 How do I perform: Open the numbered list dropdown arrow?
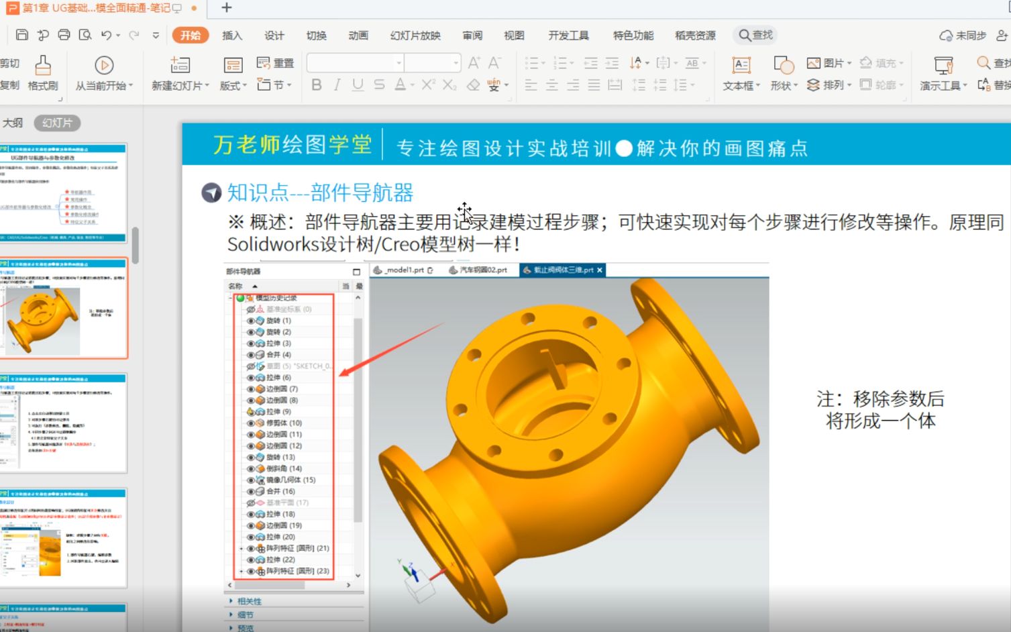coord(572,63)
